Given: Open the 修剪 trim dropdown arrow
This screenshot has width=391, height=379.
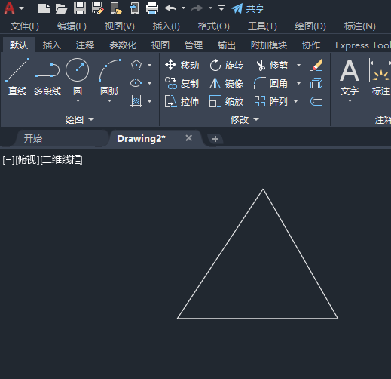Looking at the screenshot, I should pos(298,65).
